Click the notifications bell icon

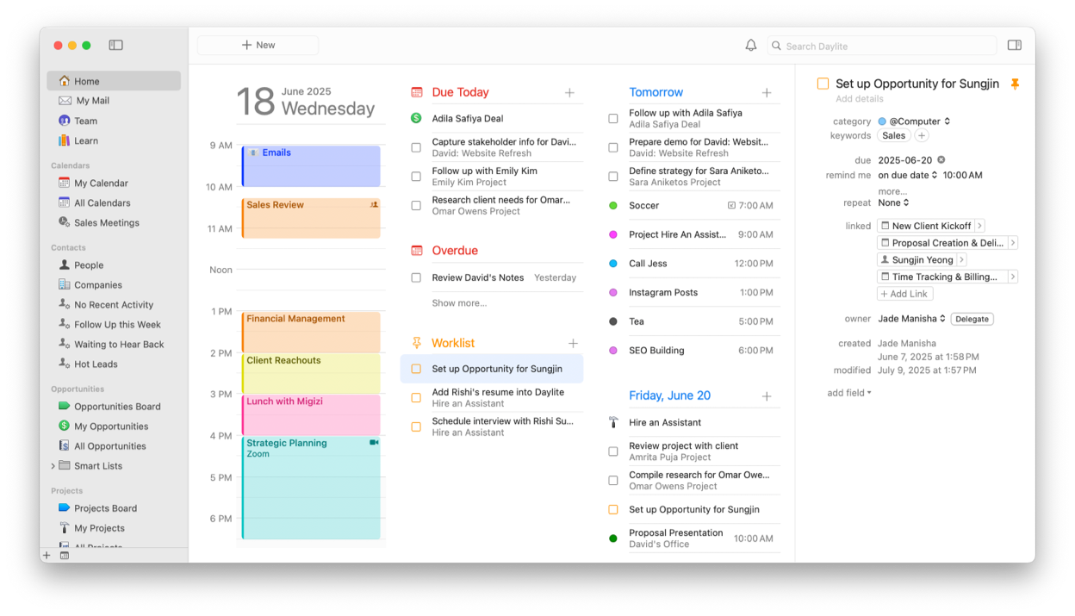click(x=751, y=46)
